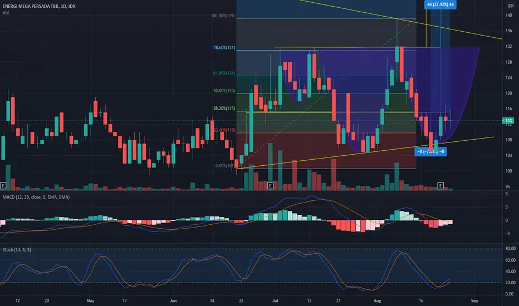The height and width of the screenshot is (306, 519).
Task: Click the 136 price axis label
Action: click(x=509, y=31)
